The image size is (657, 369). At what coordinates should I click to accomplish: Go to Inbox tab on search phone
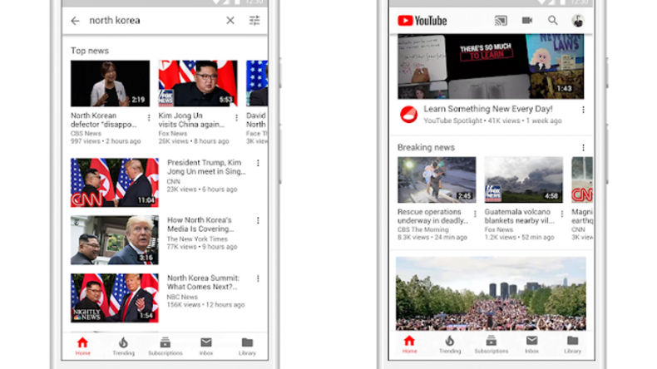pyautogui.click(x=205, y=347)
